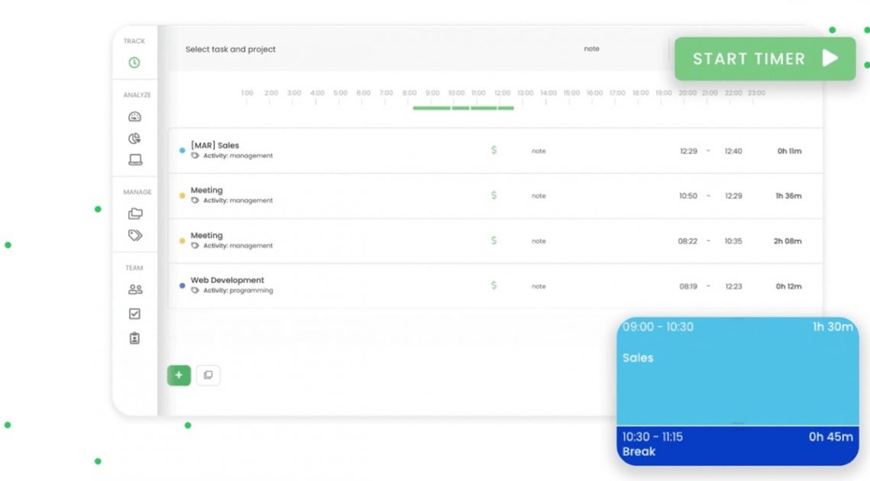The image size is (870, 481).
Task: Click the START TIMER button
Action: (x=765, y=59)
